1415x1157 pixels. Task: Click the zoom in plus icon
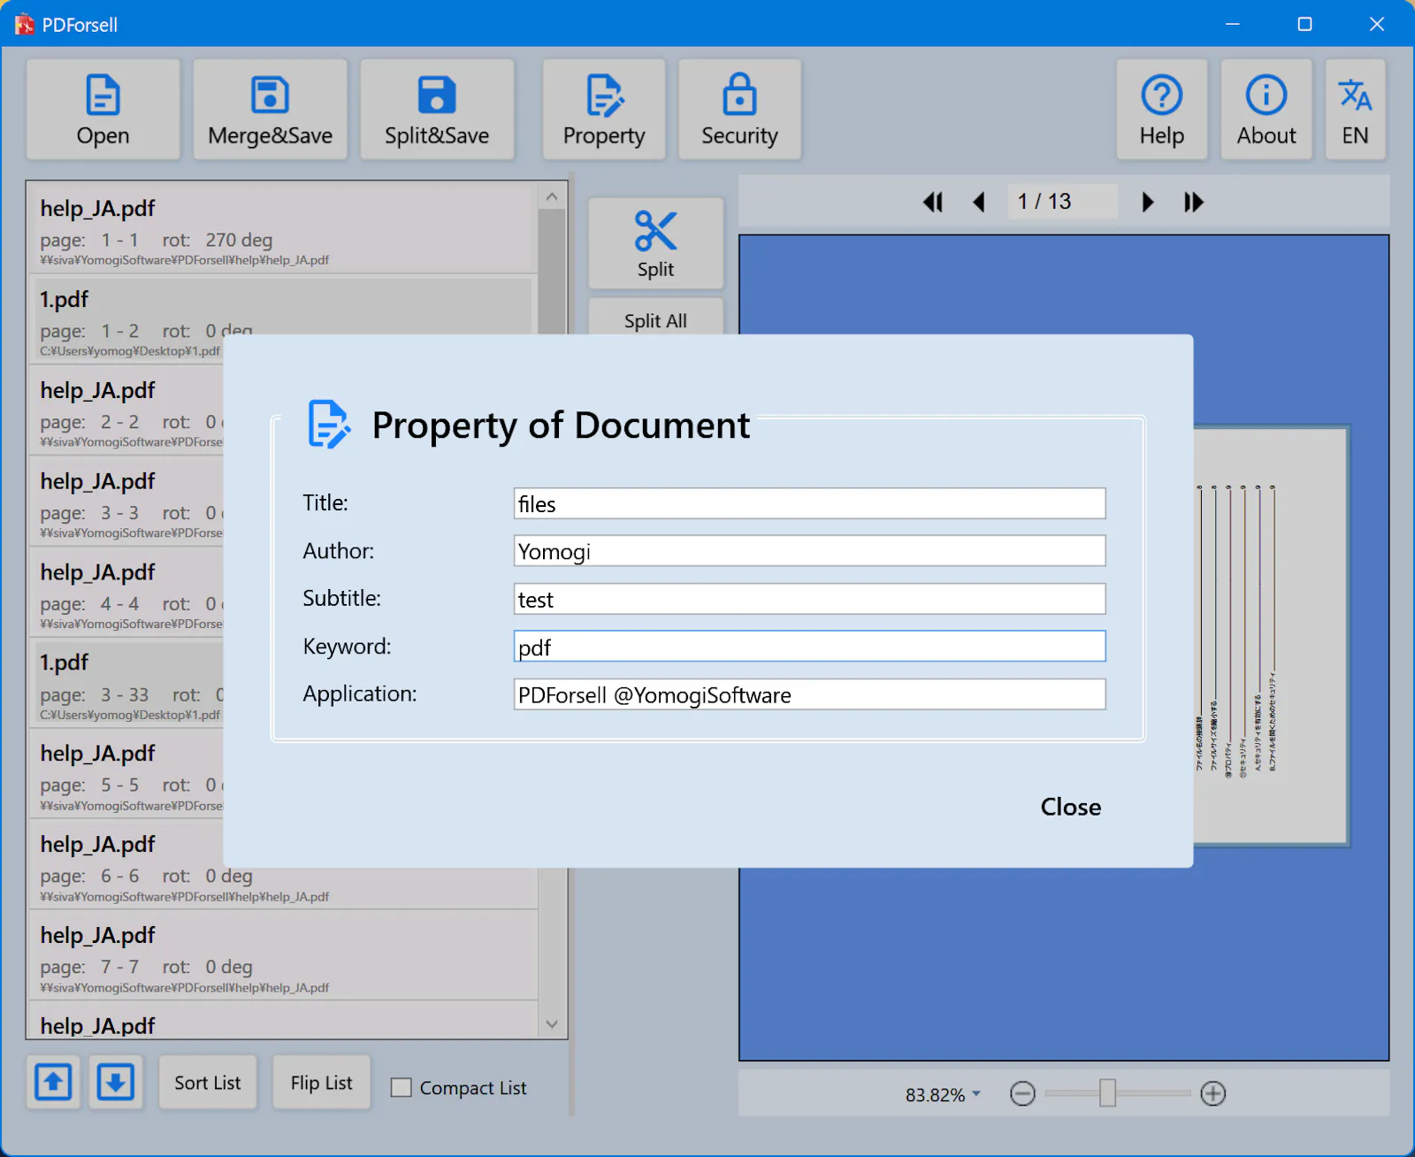coord(1213,1093)
